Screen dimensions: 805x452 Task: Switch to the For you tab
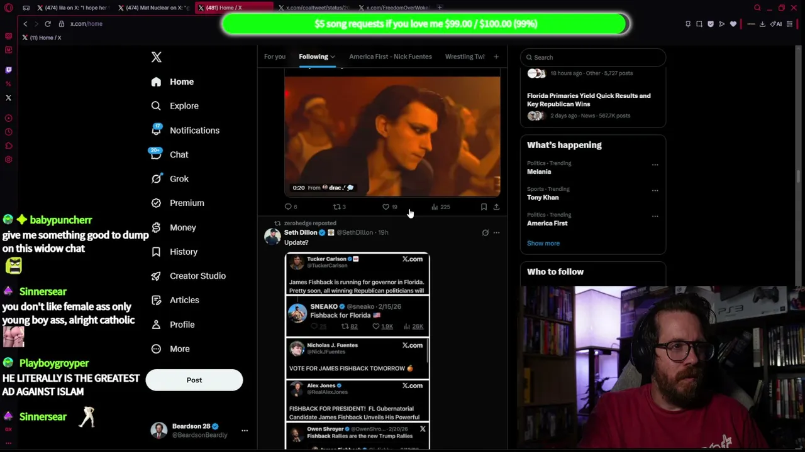pos(275,56)
